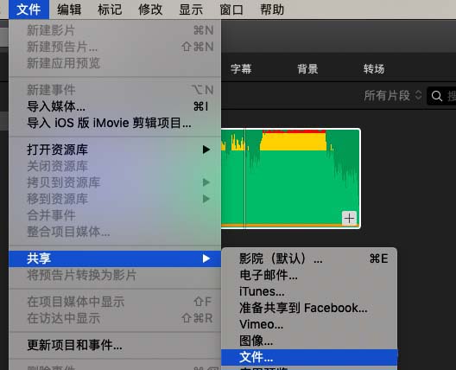The image size is (456, 370).
Task: Open the 修改 menu
Action: (x=150, y=10)
